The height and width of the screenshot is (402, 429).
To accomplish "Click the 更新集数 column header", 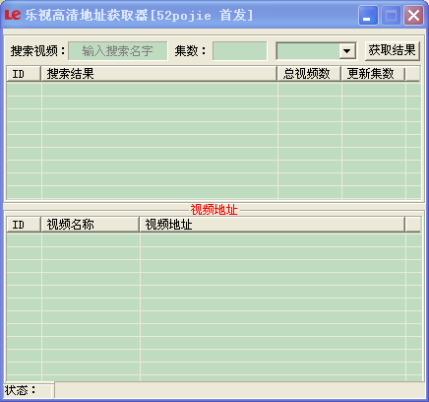I will click(373, 74).
